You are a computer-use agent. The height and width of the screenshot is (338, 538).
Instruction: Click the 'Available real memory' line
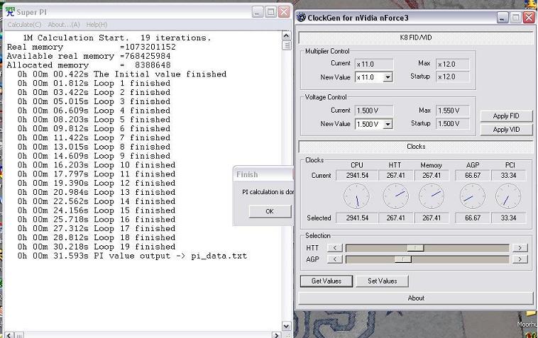point(89,56)
